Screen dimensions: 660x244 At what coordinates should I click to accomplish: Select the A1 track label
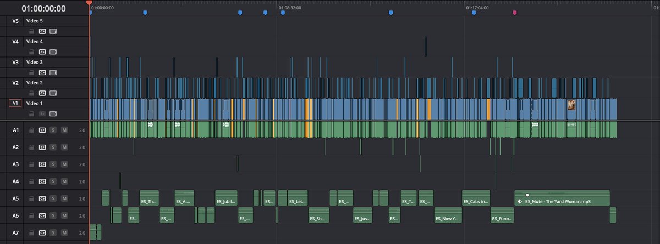pyautogui.click(x=15, y=130)
